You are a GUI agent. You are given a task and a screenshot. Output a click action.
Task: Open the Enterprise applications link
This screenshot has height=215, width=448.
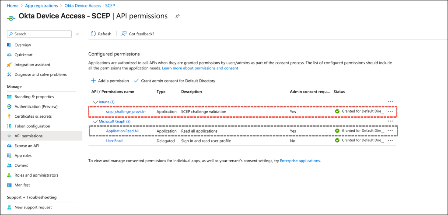(x=300, y=161)
